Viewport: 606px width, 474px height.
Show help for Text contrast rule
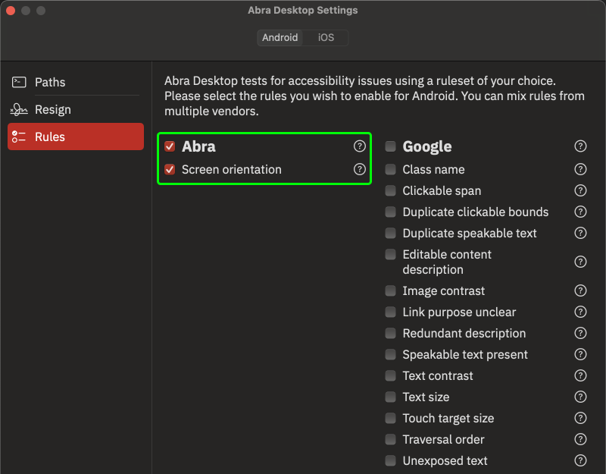[580, 375]
